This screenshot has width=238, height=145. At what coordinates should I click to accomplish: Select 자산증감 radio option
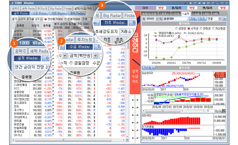[x=213, y=29]
